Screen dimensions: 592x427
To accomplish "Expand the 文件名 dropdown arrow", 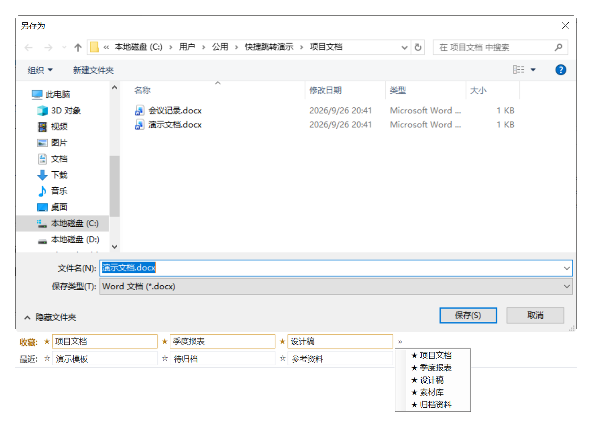I will tap(567, 268).
